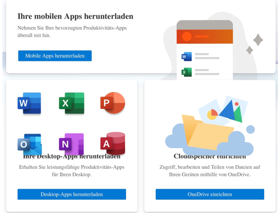Click the pie chart document in illustration
This screenshot has width=278, height=213.
(x=213, y=113)
